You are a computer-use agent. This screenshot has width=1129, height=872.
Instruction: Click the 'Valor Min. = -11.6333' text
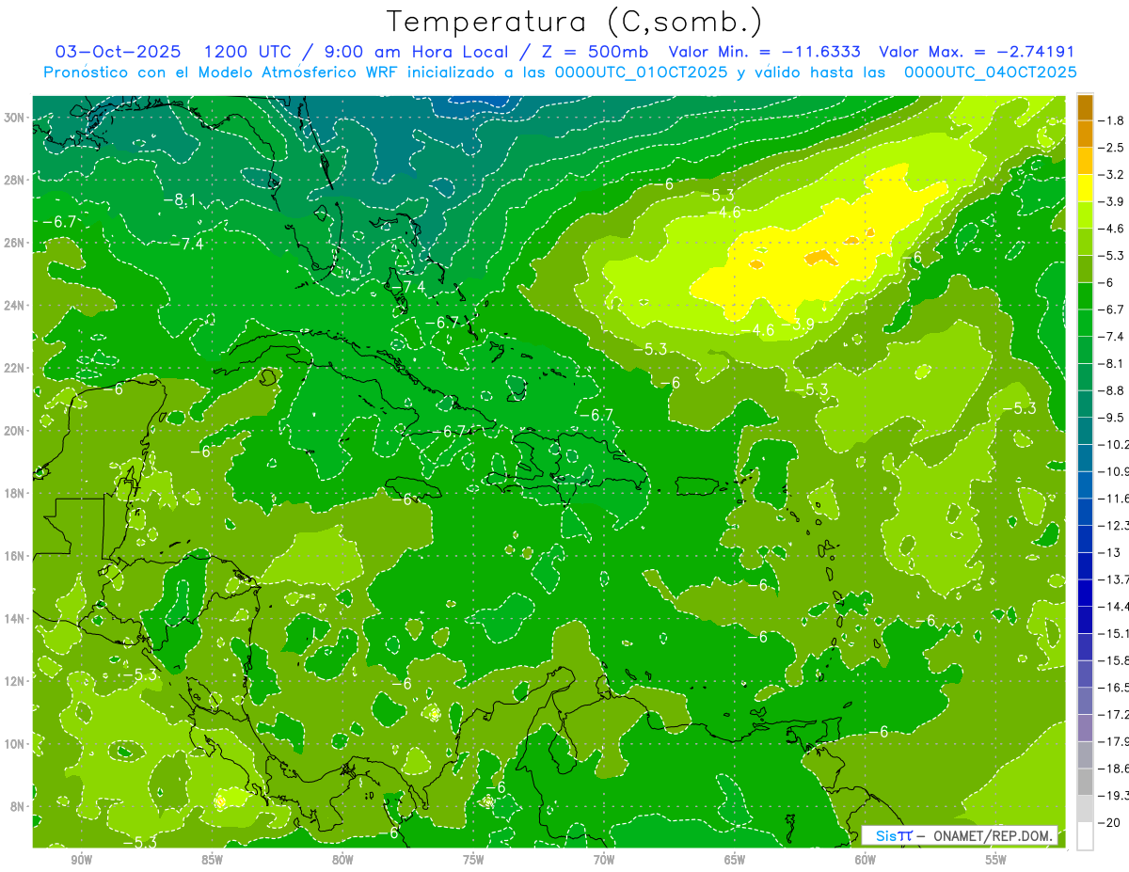pyautogui.click(x=766, y=52)
